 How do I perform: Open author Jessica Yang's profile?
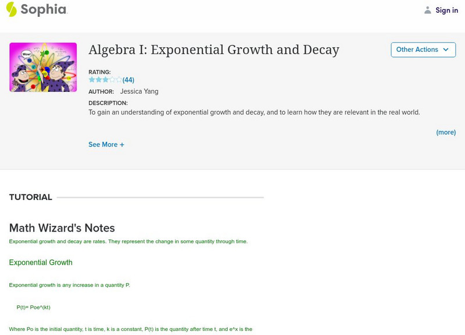tap(139, 91)
